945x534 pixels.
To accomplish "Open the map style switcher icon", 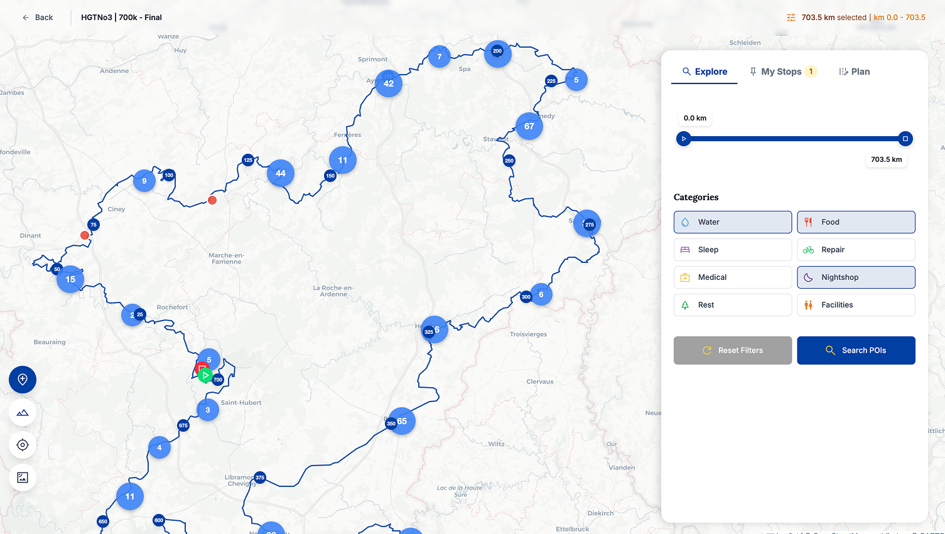I will click(x=23, y=478).
